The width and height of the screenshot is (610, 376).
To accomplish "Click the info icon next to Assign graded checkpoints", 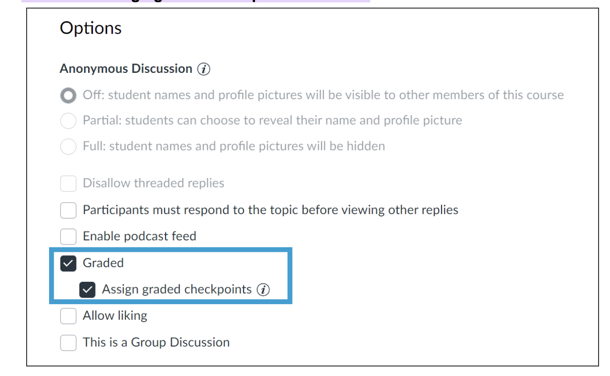I will pos(263,289).
